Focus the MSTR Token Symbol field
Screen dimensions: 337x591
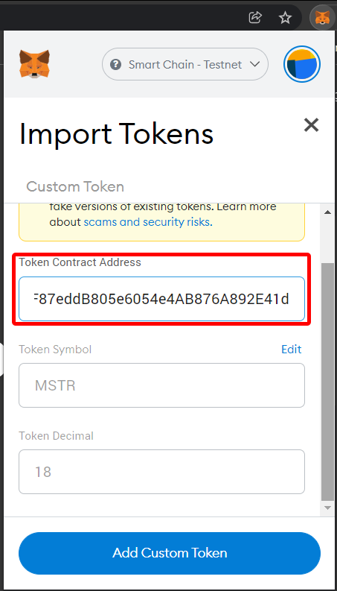pos(161,385)
